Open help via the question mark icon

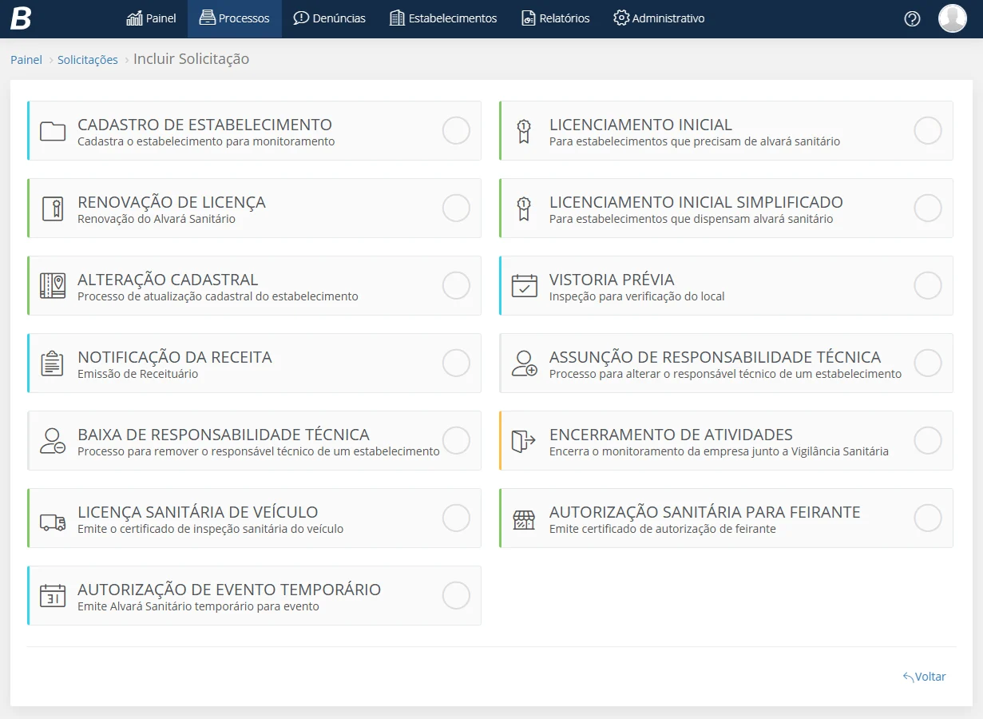[913, 18]
